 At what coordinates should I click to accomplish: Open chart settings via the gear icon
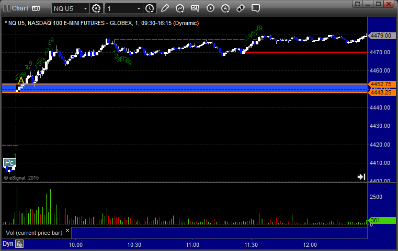tap(96, 9)
